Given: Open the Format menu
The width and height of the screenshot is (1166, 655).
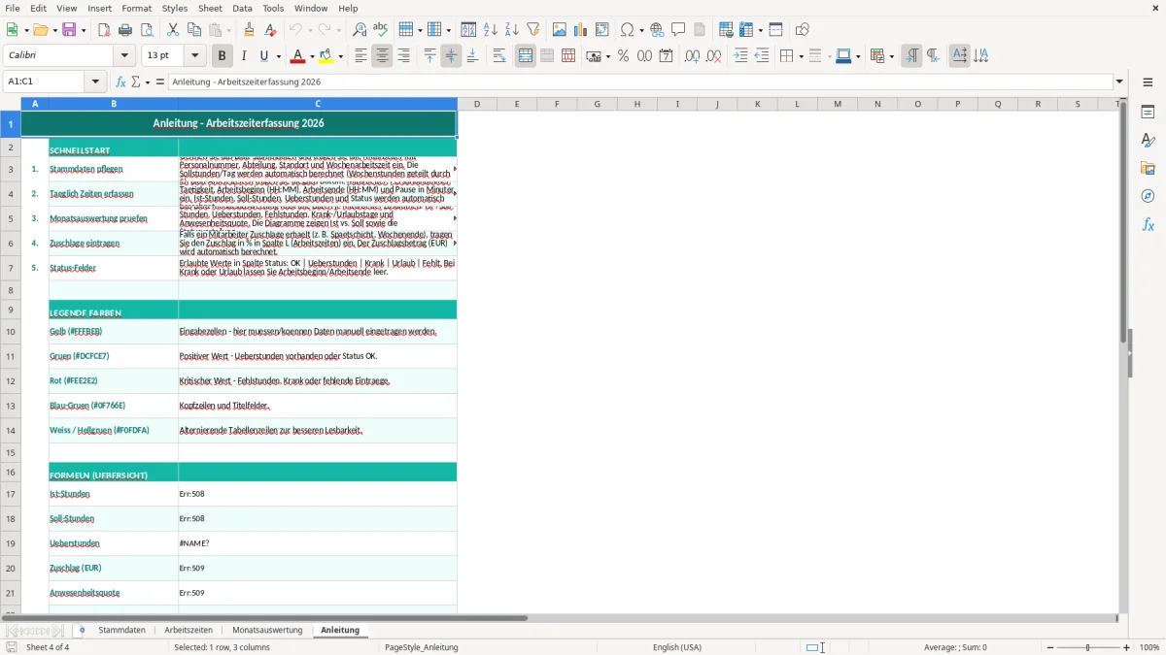Looking at the screenshot, I should pos(136,8).
